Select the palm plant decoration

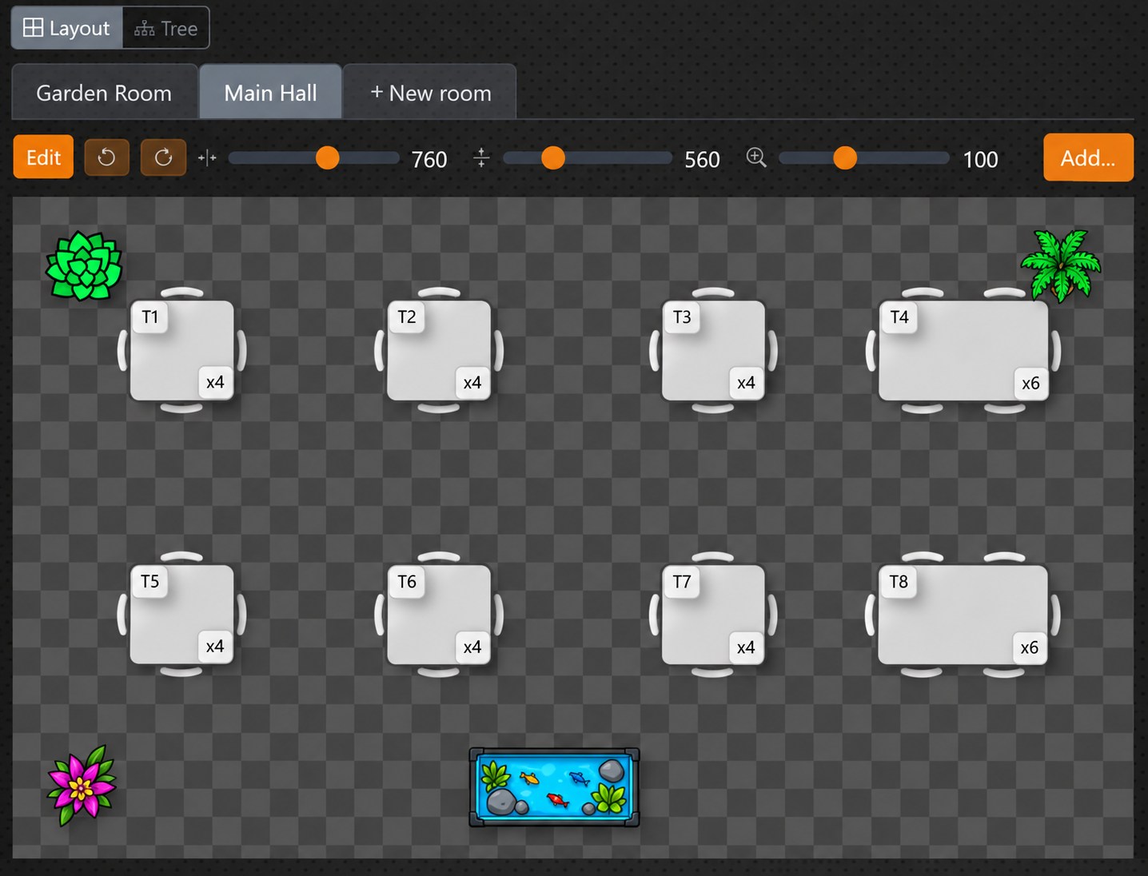click(1061, 265)
